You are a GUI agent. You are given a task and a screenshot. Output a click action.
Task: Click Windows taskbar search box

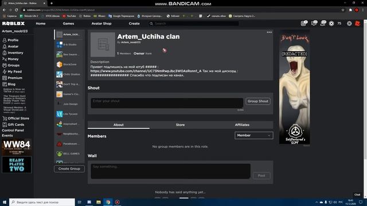point(42,202)
